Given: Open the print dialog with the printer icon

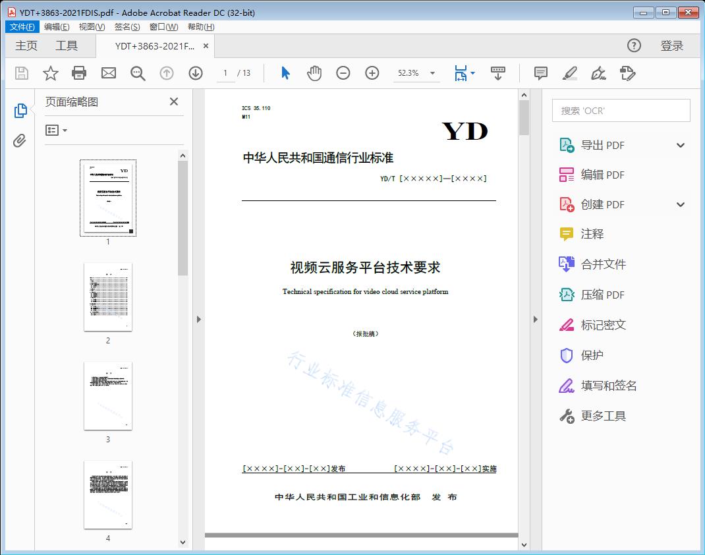Looking at the screenshot, I should point(79,73).
